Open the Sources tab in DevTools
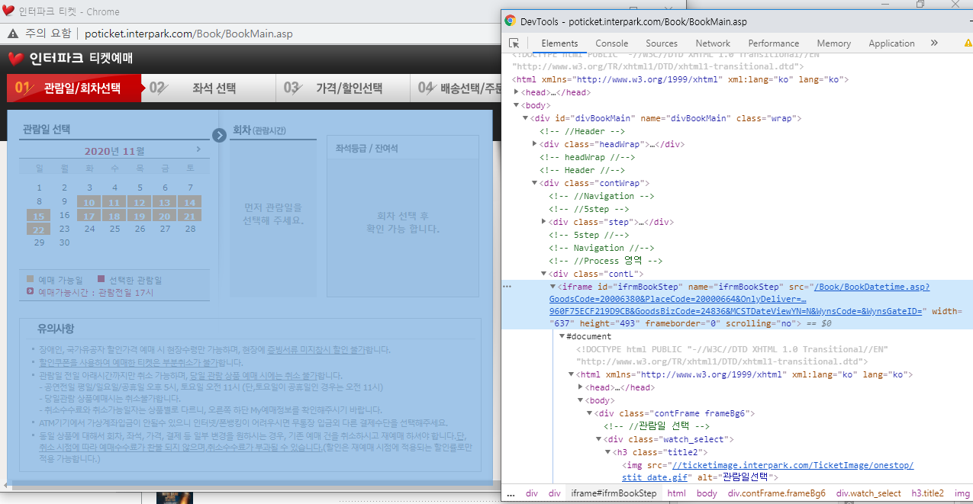The width and height of the screenshot is (973, 504). point(662,43)
